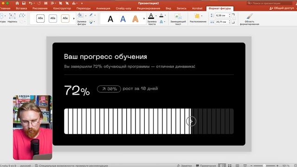Redo the last action
Viewport: 297px width, 167px height.
(x=39, y=3)
